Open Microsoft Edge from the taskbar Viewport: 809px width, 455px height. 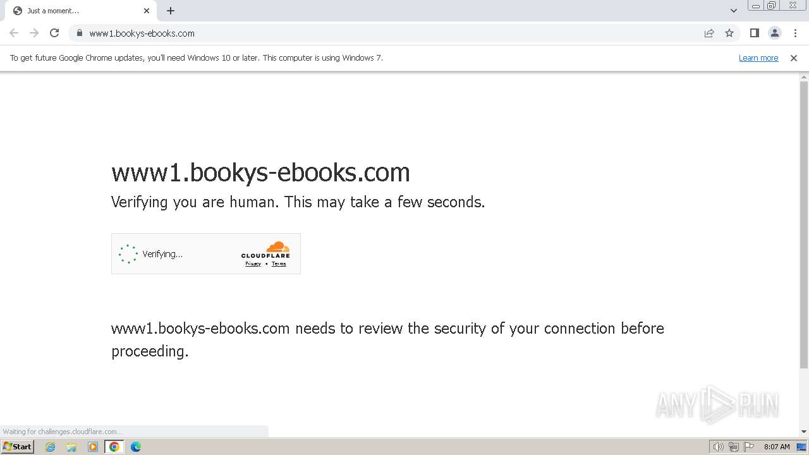(135, 446)
